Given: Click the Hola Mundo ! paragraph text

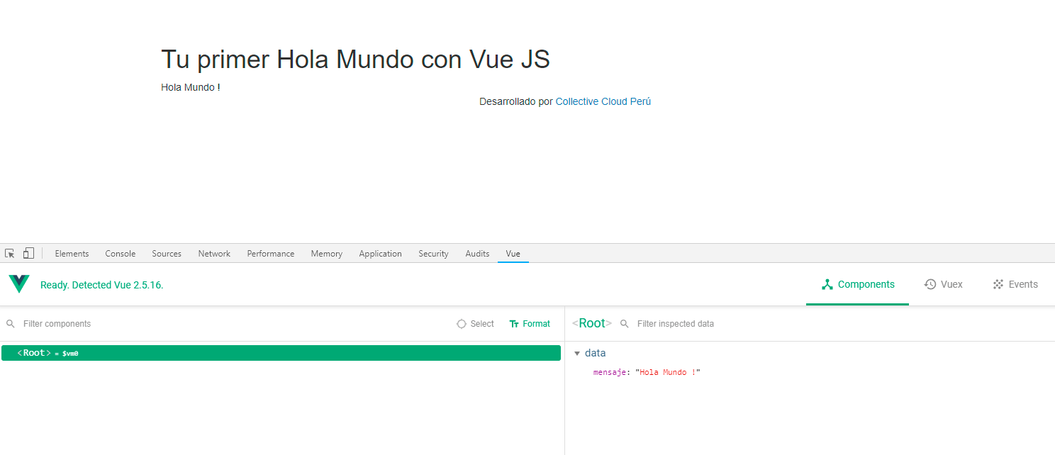Looking at the screenshot, I should point(191,87).
